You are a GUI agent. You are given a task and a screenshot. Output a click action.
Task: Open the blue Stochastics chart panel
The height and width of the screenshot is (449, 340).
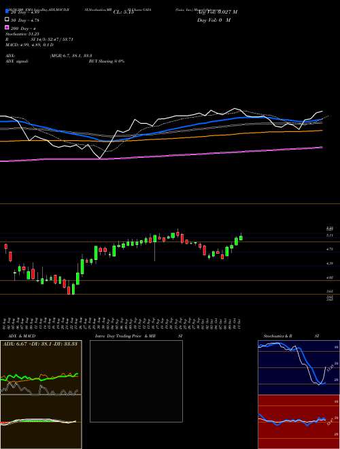pos(299,367)
